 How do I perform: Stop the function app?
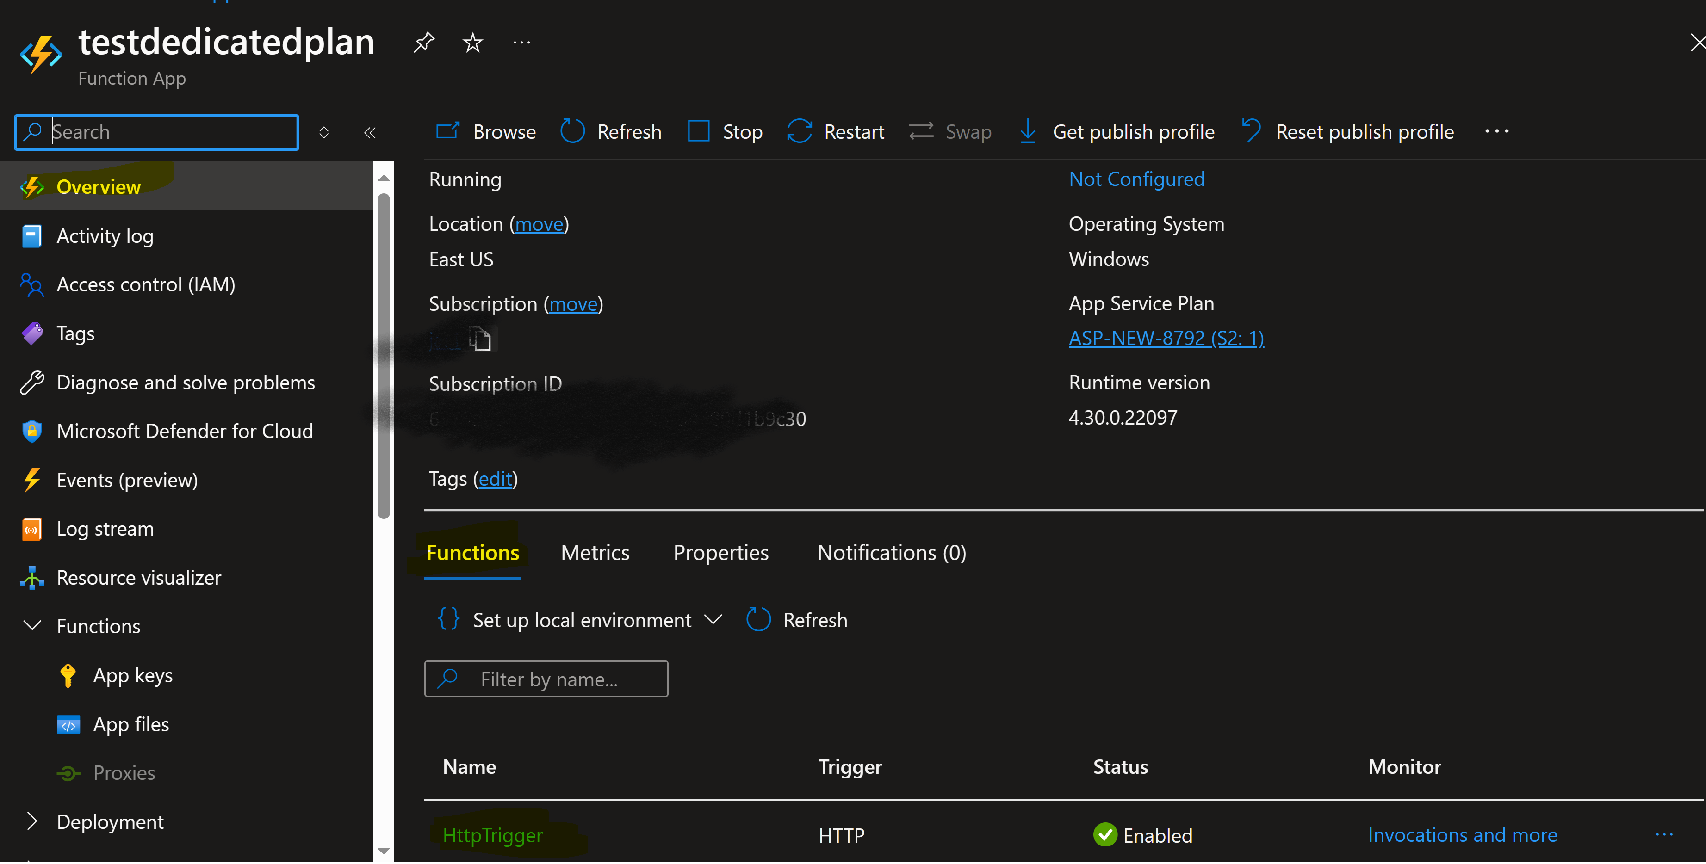[x=725, y=131]
